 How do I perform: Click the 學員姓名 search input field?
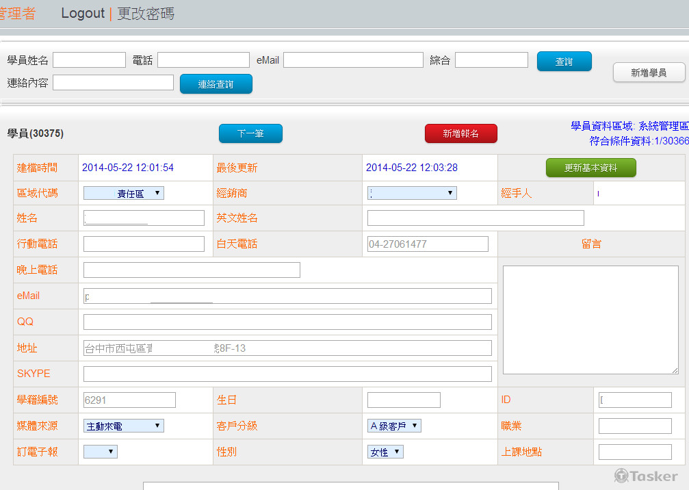click(89, 60)
